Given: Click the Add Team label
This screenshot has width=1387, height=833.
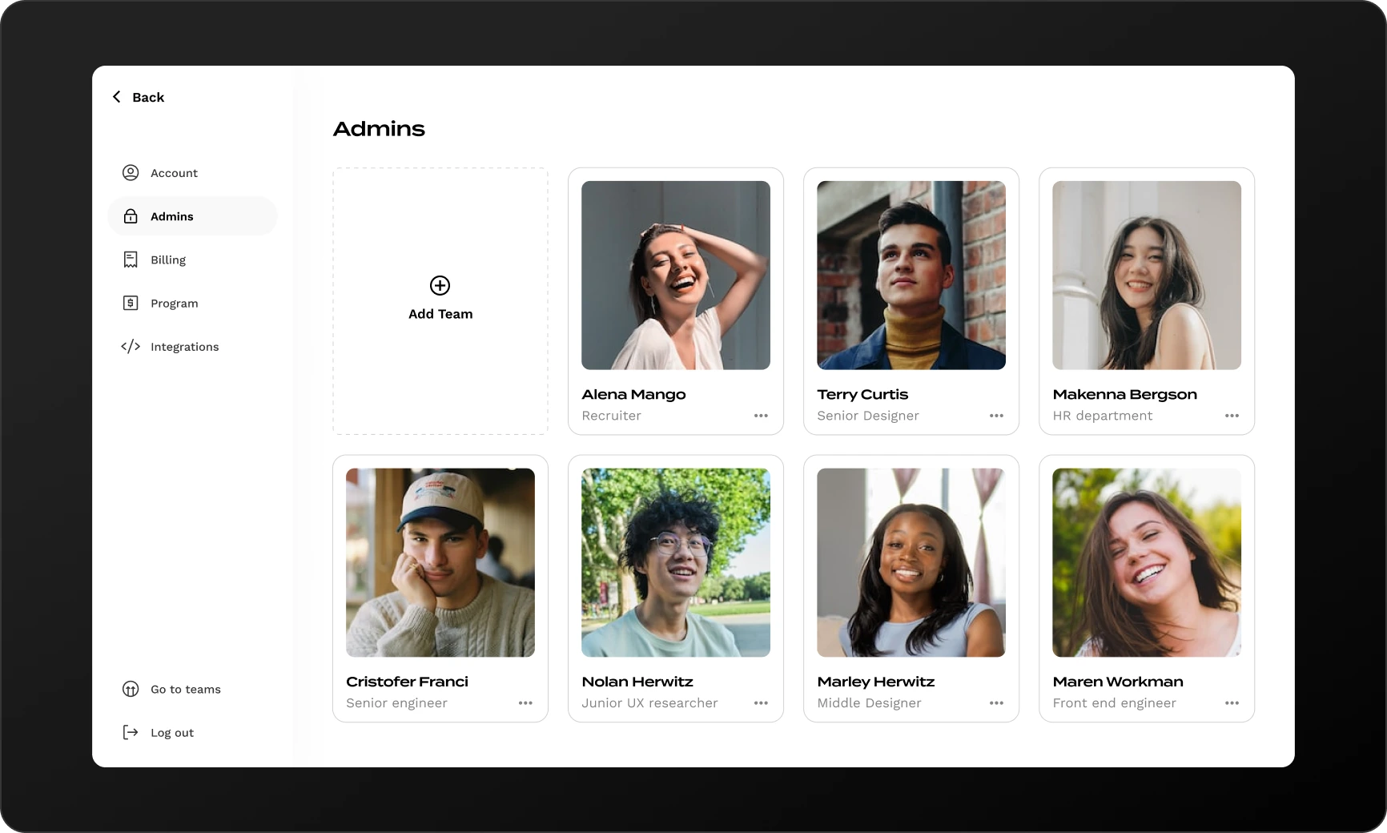Looking at the screenshot, I should click(440, 314).
